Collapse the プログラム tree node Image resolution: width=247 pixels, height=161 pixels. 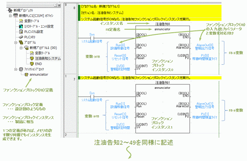pyautogui.click(x=15, y=42)
